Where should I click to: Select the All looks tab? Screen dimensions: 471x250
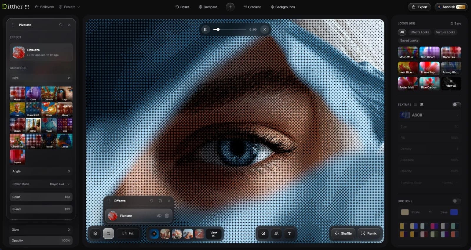402,32
